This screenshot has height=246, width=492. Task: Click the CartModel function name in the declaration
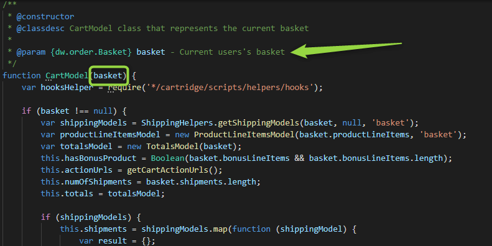[x=67, y=76]
